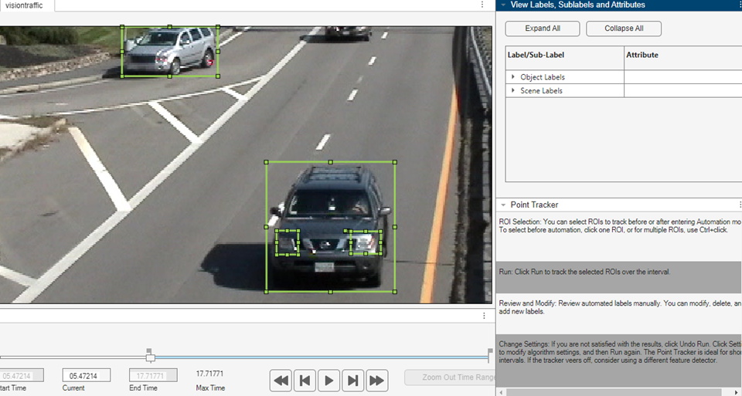The width and height of the screenshot is (742, 396).
Task: Click the Max Time value 17.71771
Action: (209, 374)
